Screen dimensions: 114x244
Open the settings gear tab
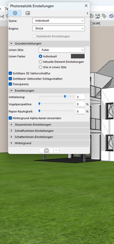tap(15, 13)
